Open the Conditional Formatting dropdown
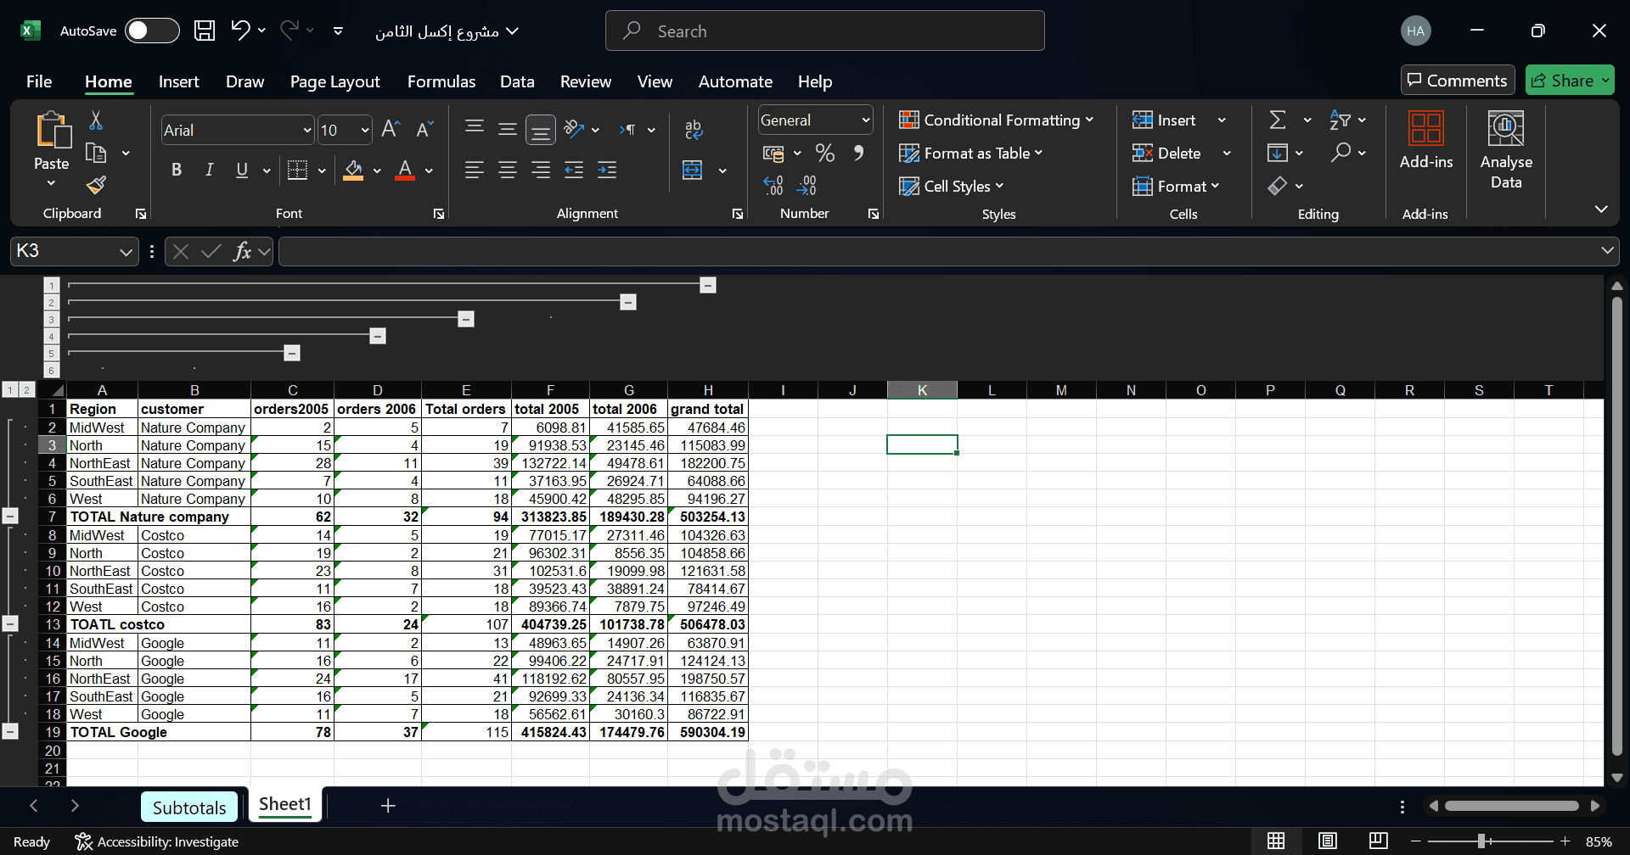Screen dimensions: 1630x855 point(997,120)
